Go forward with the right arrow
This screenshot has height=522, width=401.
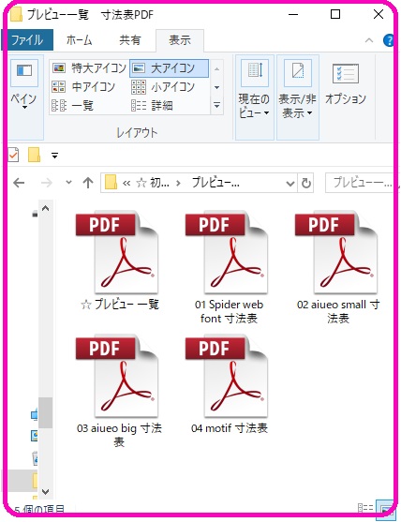(x=47, y=183)
